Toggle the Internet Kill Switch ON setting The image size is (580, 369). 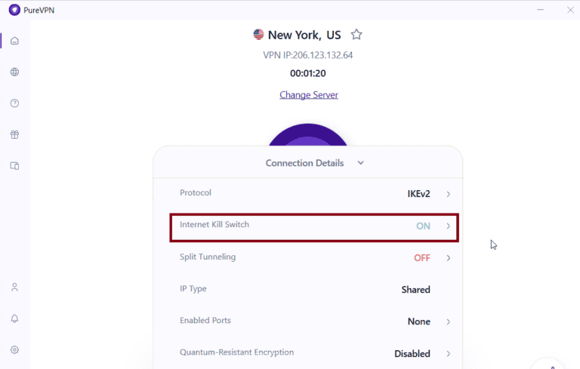tap(423, 226)
